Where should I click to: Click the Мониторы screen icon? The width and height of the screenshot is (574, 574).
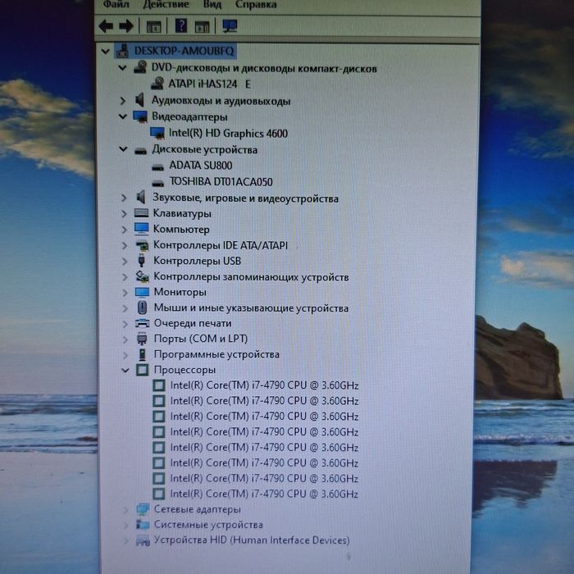[142, 292]
